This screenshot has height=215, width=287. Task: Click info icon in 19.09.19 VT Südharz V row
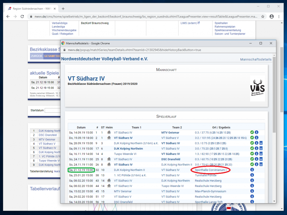(x=256, y=138)
